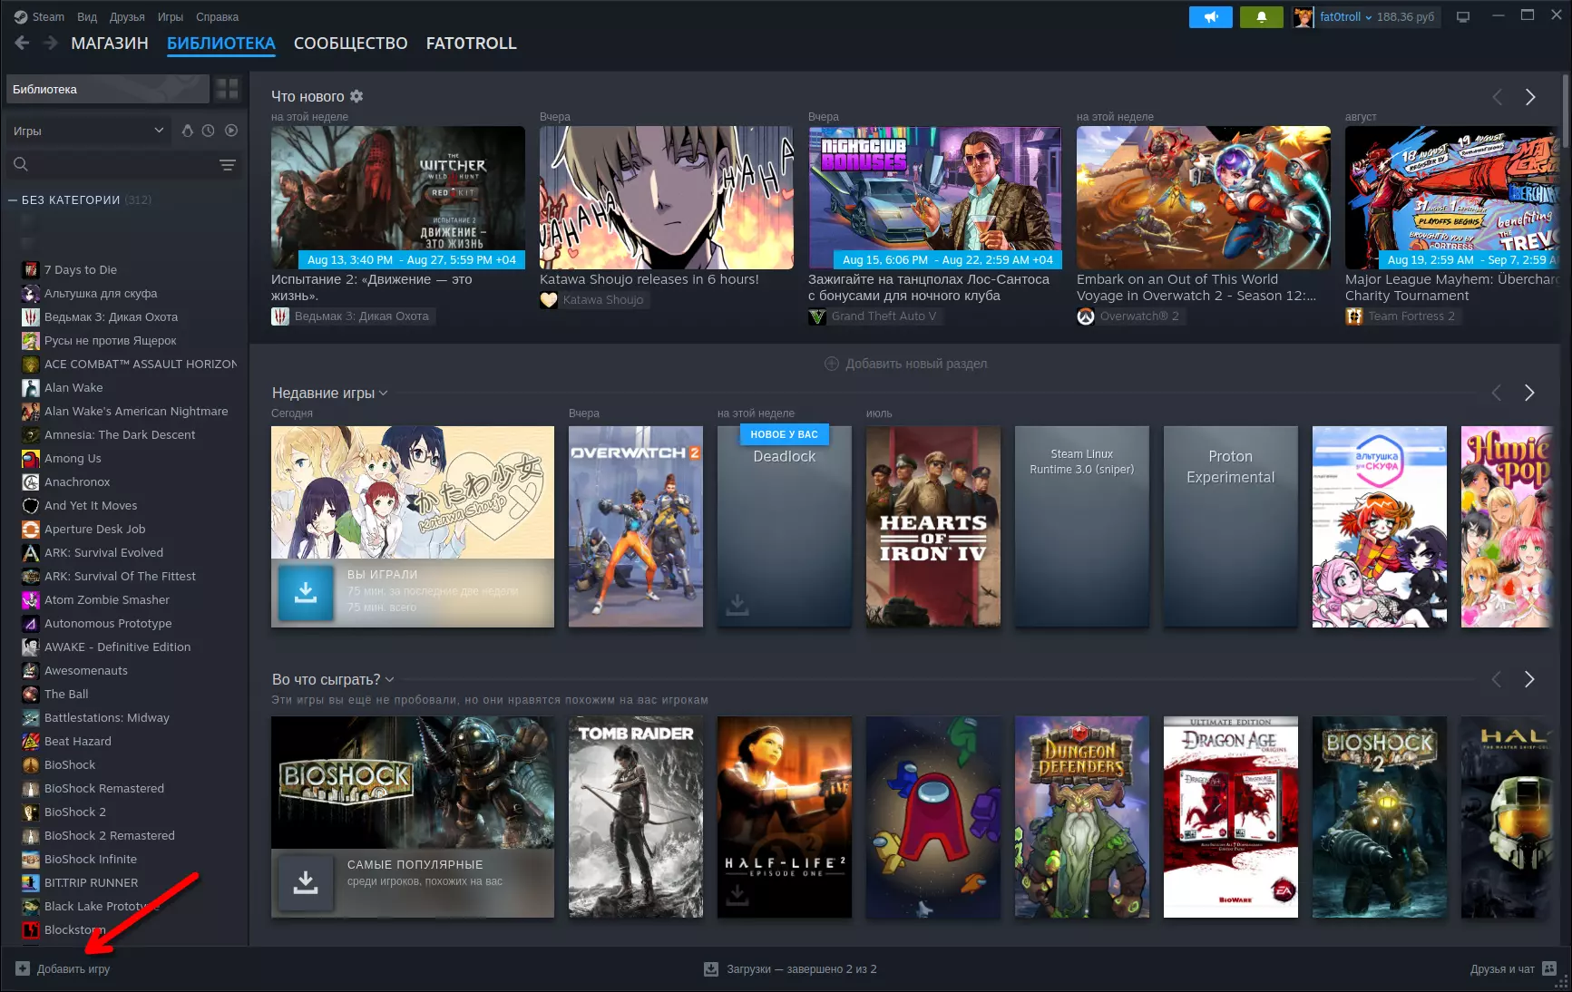Toggle sort by recent activity clock
The image size is (1572, 992).
pos(209,131)
